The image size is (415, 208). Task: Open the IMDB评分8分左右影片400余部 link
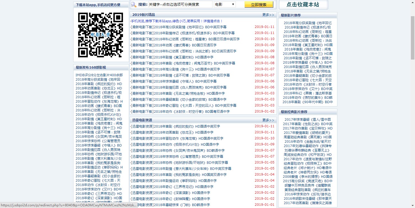click(x=99, y=75)
